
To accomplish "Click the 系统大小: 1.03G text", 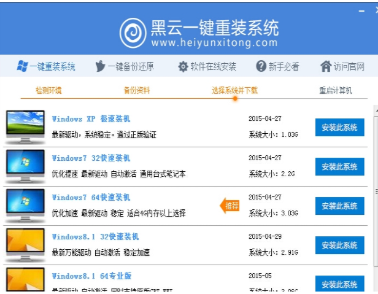I will tap(274, 134).
